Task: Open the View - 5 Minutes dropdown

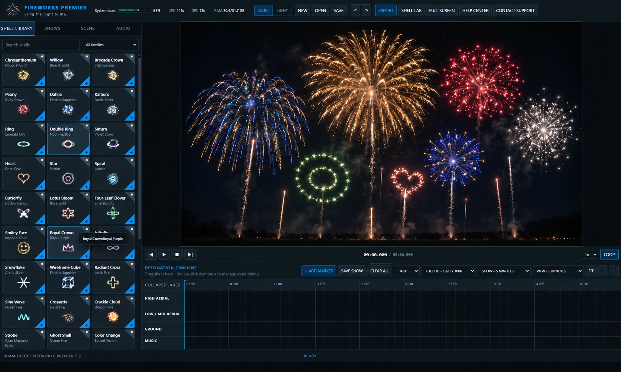Action: click(x=558, y=271)
